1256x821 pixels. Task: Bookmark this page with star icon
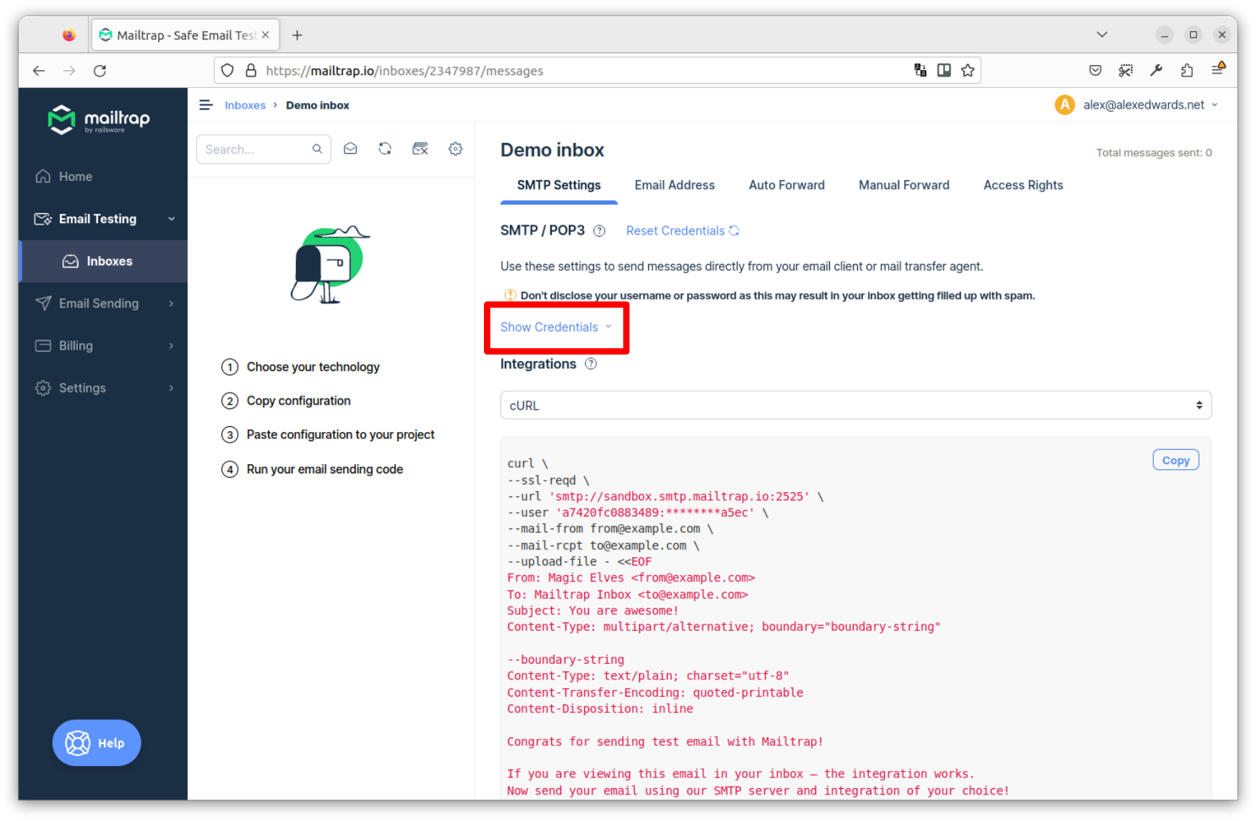[x=968, y=70]
